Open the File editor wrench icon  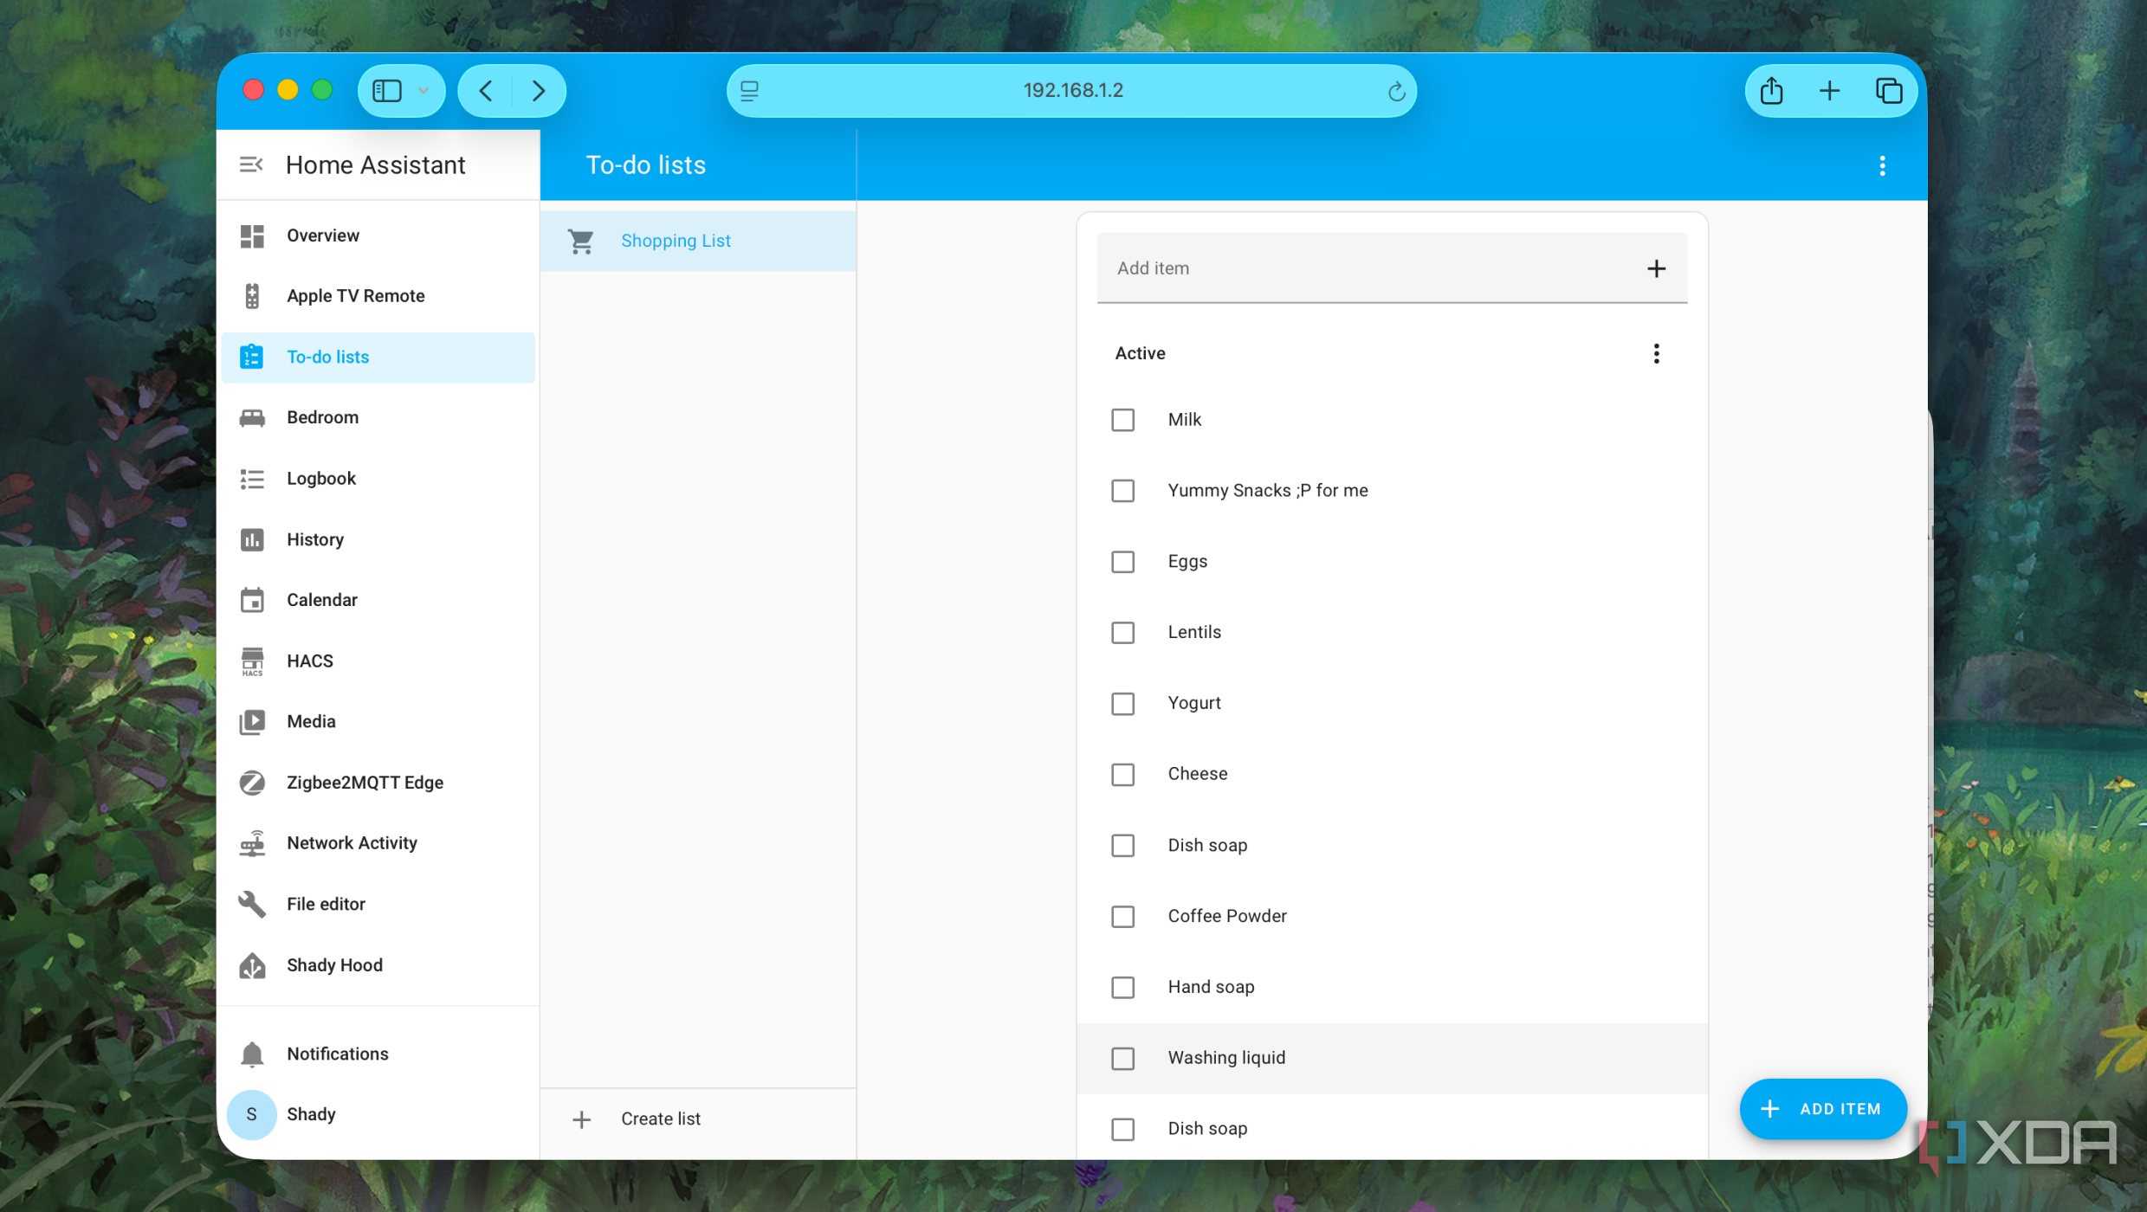tap(252, 904)
